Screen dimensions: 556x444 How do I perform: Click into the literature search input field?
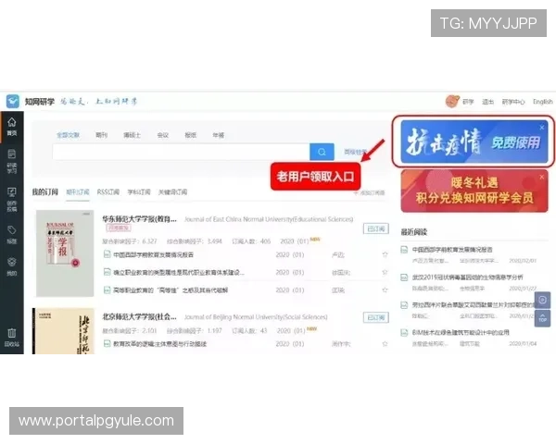point(181,152)
